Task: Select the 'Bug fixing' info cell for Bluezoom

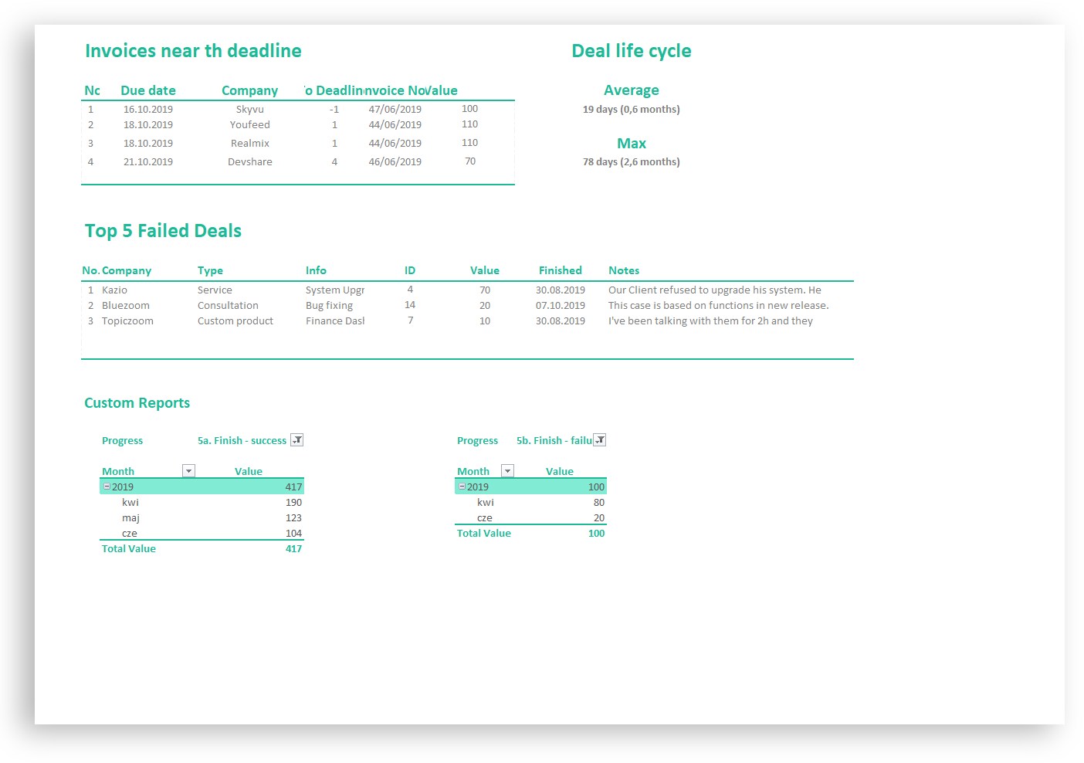Action: click(x=329, y=305)
